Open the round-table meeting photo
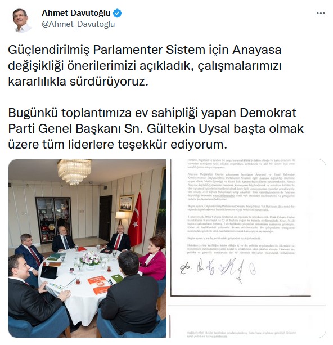The image size is (333, 345). [87, 248]
